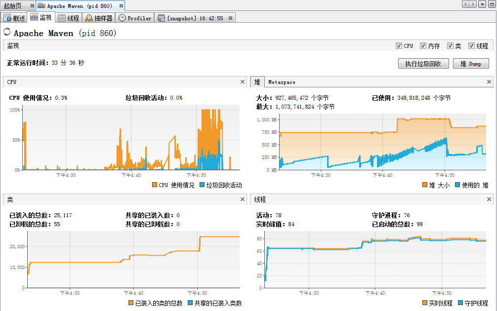Click inside the CPU usage chart
The width and height of the screenshot is (497, 311).
point(130,137)
